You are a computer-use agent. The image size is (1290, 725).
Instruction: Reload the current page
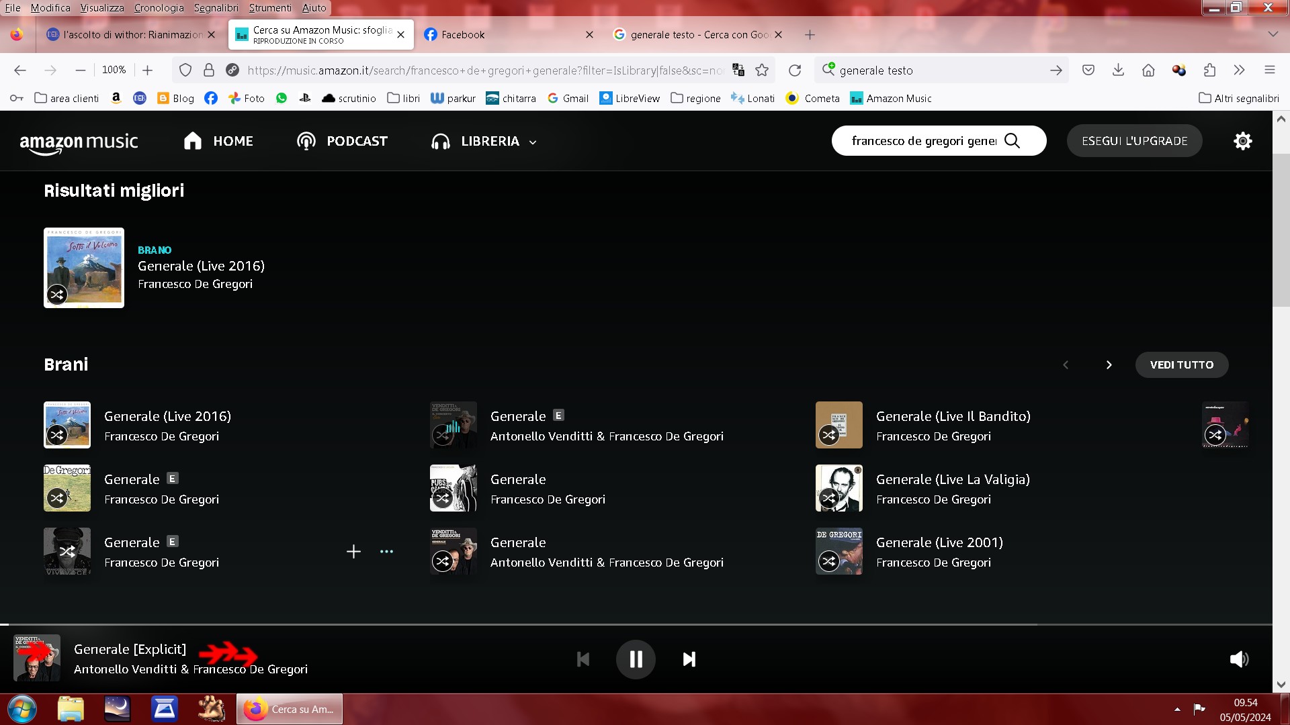click(x=795, y=70)
